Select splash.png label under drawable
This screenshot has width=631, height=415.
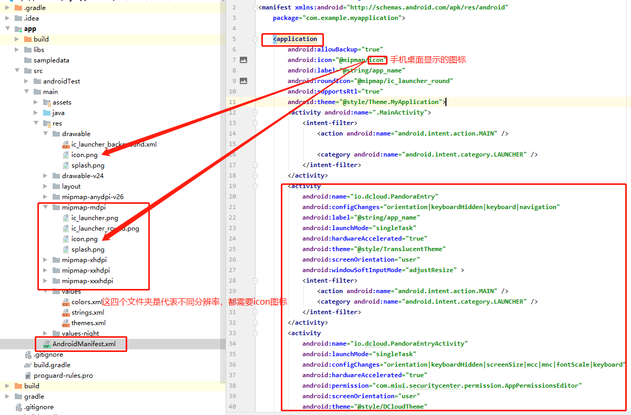coord(88,165)
